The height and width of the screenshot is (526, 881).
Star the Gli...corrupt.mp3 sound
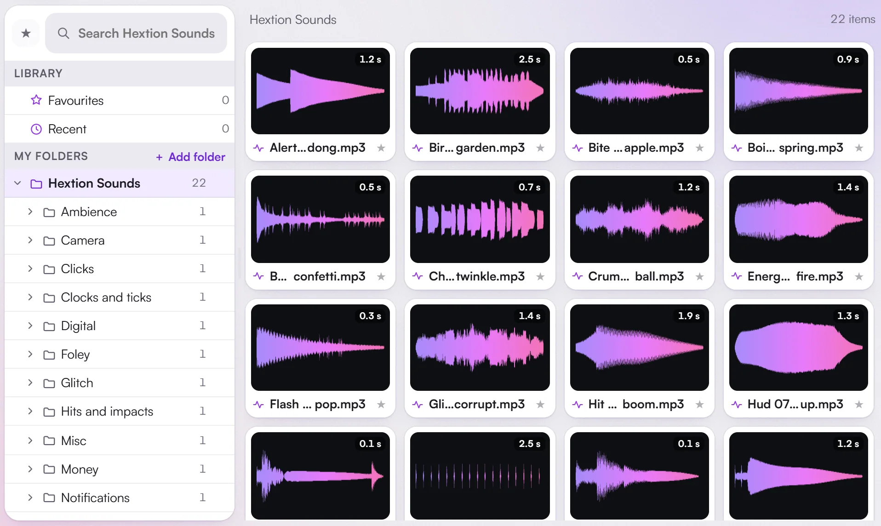click(x=540, y=404)
